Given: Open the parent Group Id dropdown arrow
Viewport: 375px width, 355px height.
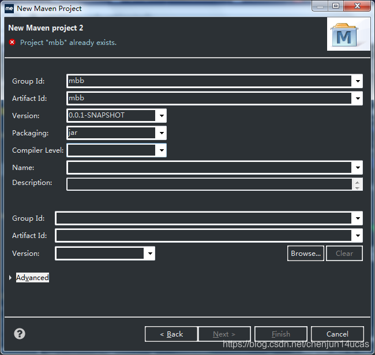Looking at the screenshot, I should click(x=358, y=218).
